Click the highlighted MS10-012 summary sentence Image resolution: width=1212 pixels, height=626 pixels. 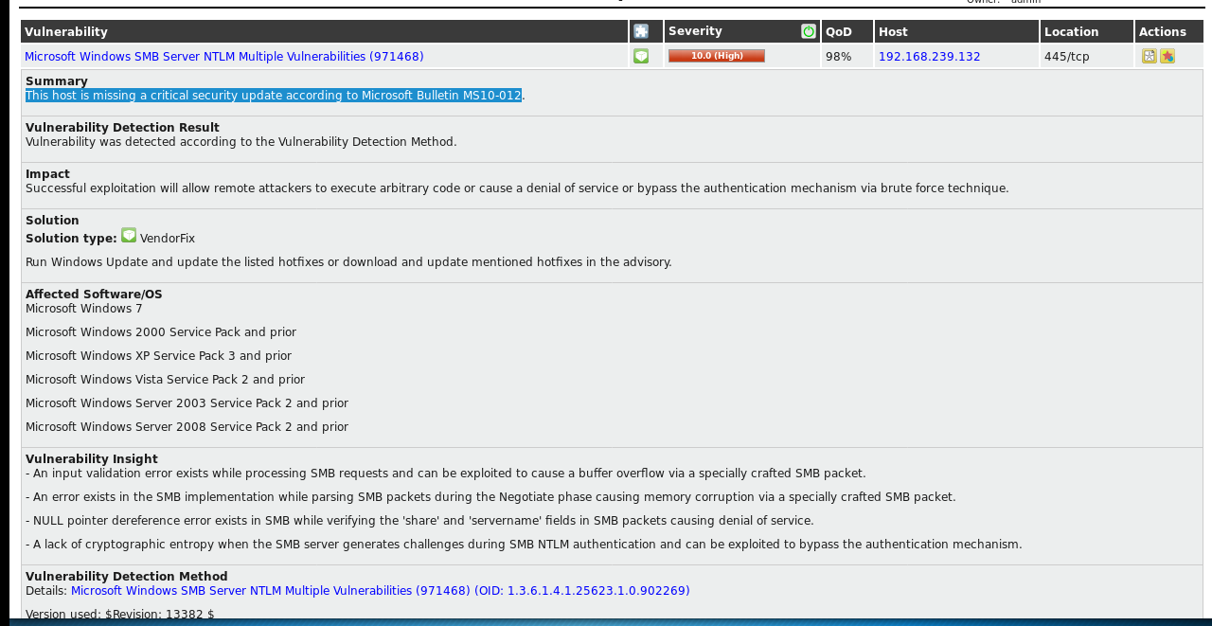coord(274,96)
